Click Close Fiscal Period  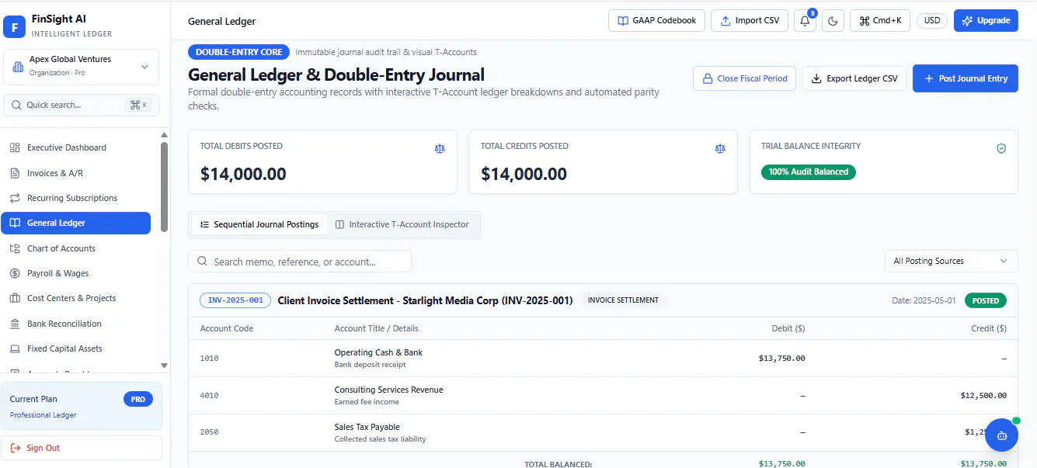tap(744, 78)
